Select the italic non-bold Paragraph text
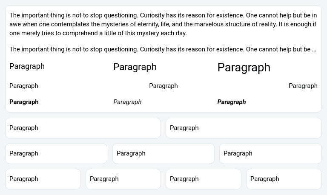Screen dimensions: 327x195 click(x=127, y=102)
